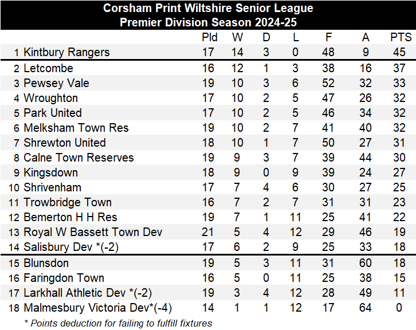
Task: Select the Letcombe row team name
Action: pyautogui.click(x=48, y=68)
